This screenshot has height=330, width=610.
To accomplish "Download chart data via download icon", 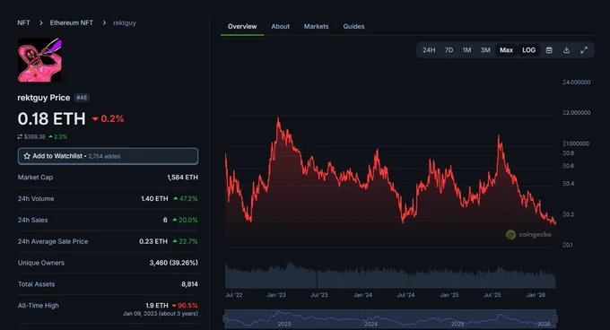I will click(x=566, y=50).
